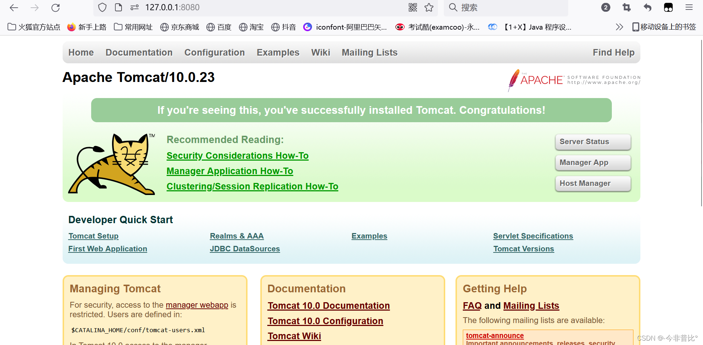Open the Servlet Specifications link

point(533,236)
